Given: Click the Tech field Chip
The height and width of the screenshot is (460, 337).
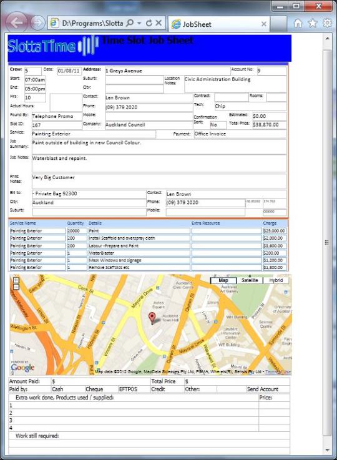Looking at the screenshot, I should point(250,107).
